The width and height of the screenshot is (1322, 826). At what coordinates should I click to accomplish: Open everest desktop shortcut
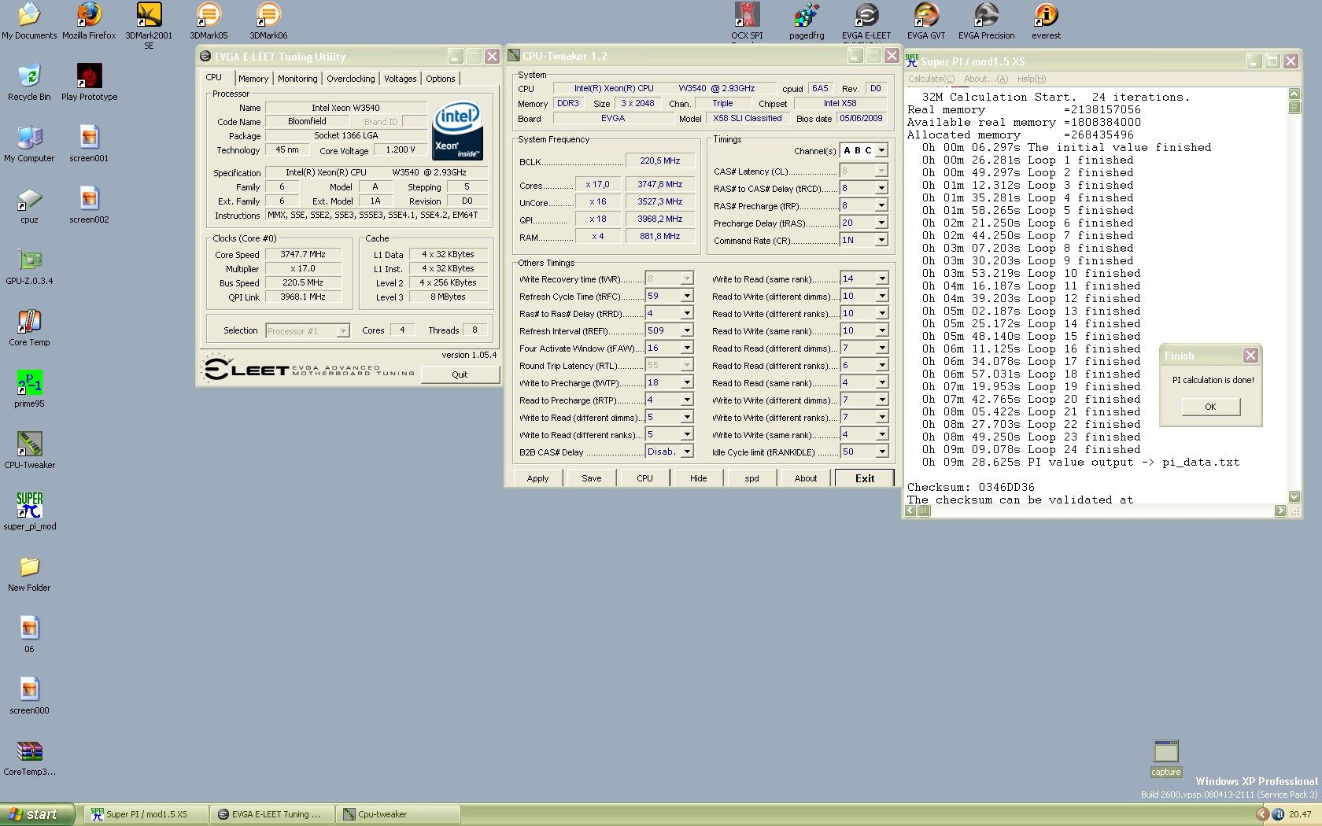point(1046,20)
